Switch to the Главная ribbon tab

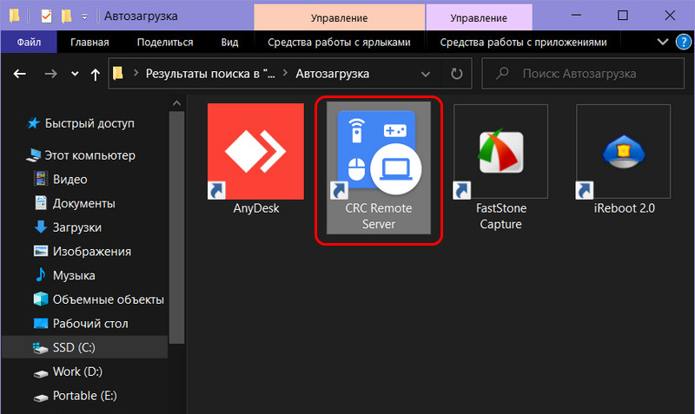tap(89, 42)
